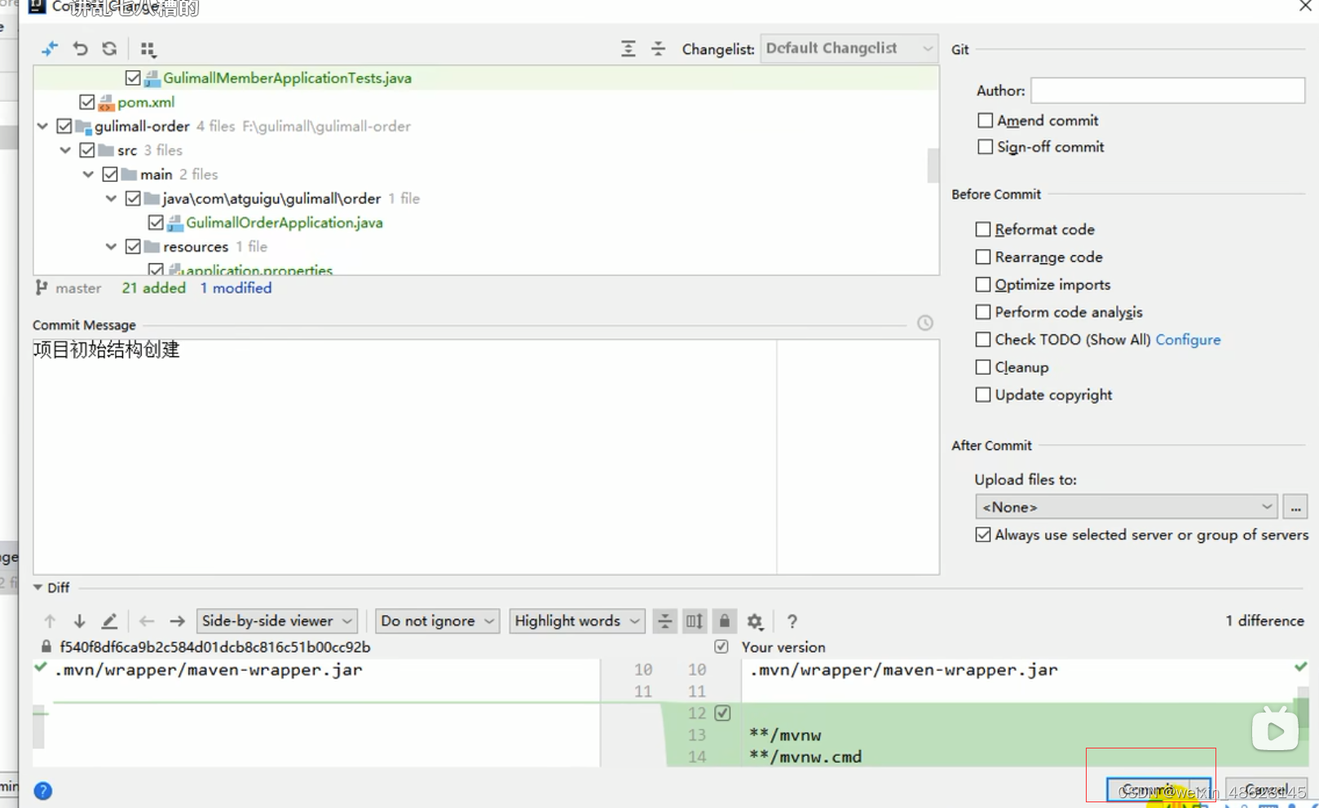This screenshot has width=1319, height=808.
Task: Uncheck GulimallOrderApplication.java checkbox
Action: point(156,223)
